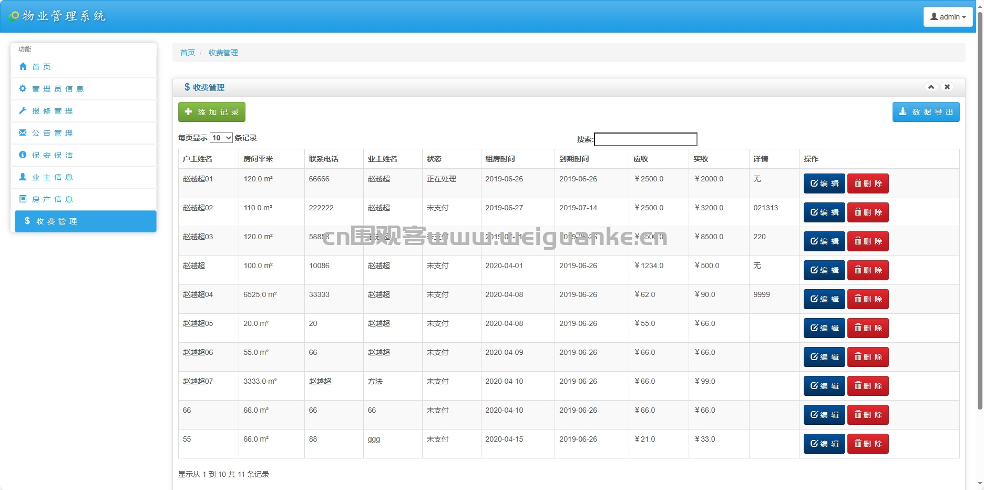Delete the 赵越超06 record
The image size is (984, 490).
point(868,357)
